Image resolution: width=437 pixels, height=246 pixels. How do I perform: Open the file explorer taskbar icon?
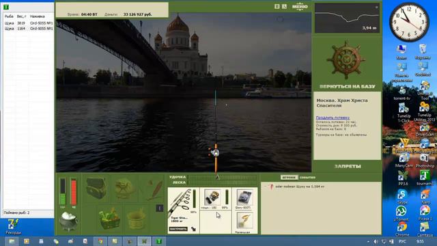click(12, 241)
